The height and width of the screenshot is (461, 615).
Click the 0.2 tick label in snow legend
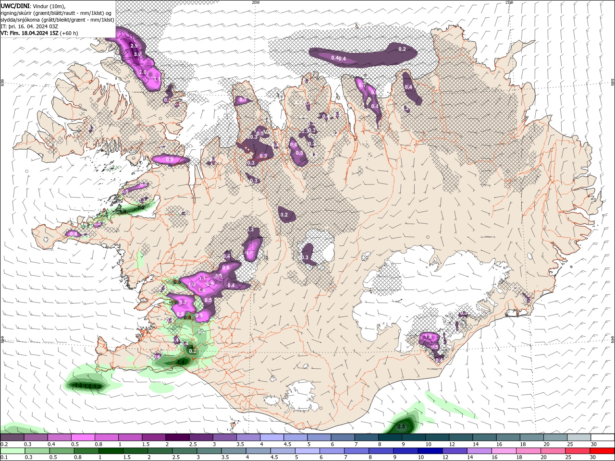[3, 444]
